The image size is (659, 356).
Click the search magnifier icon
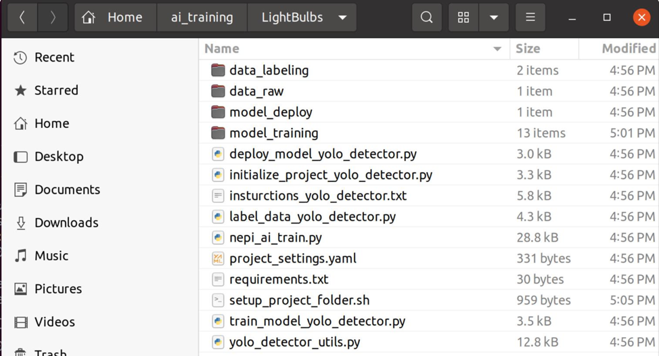click(x=426, y=18)
